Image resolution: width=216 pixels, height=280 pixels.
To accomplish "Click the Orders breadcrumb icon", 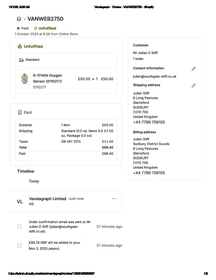I will point(19,19).
